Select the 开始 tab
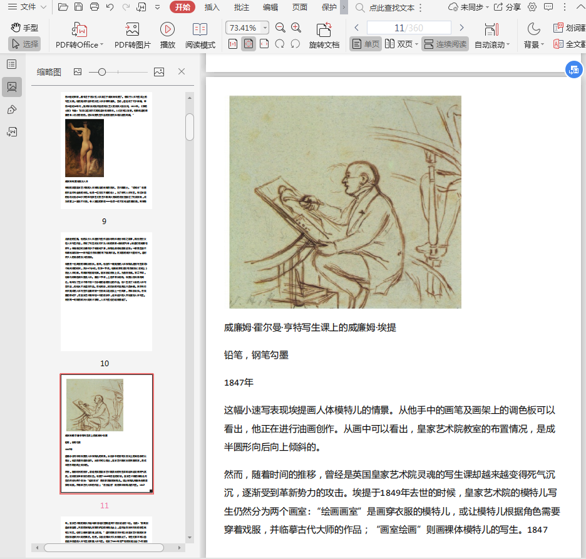 point(182,7)
